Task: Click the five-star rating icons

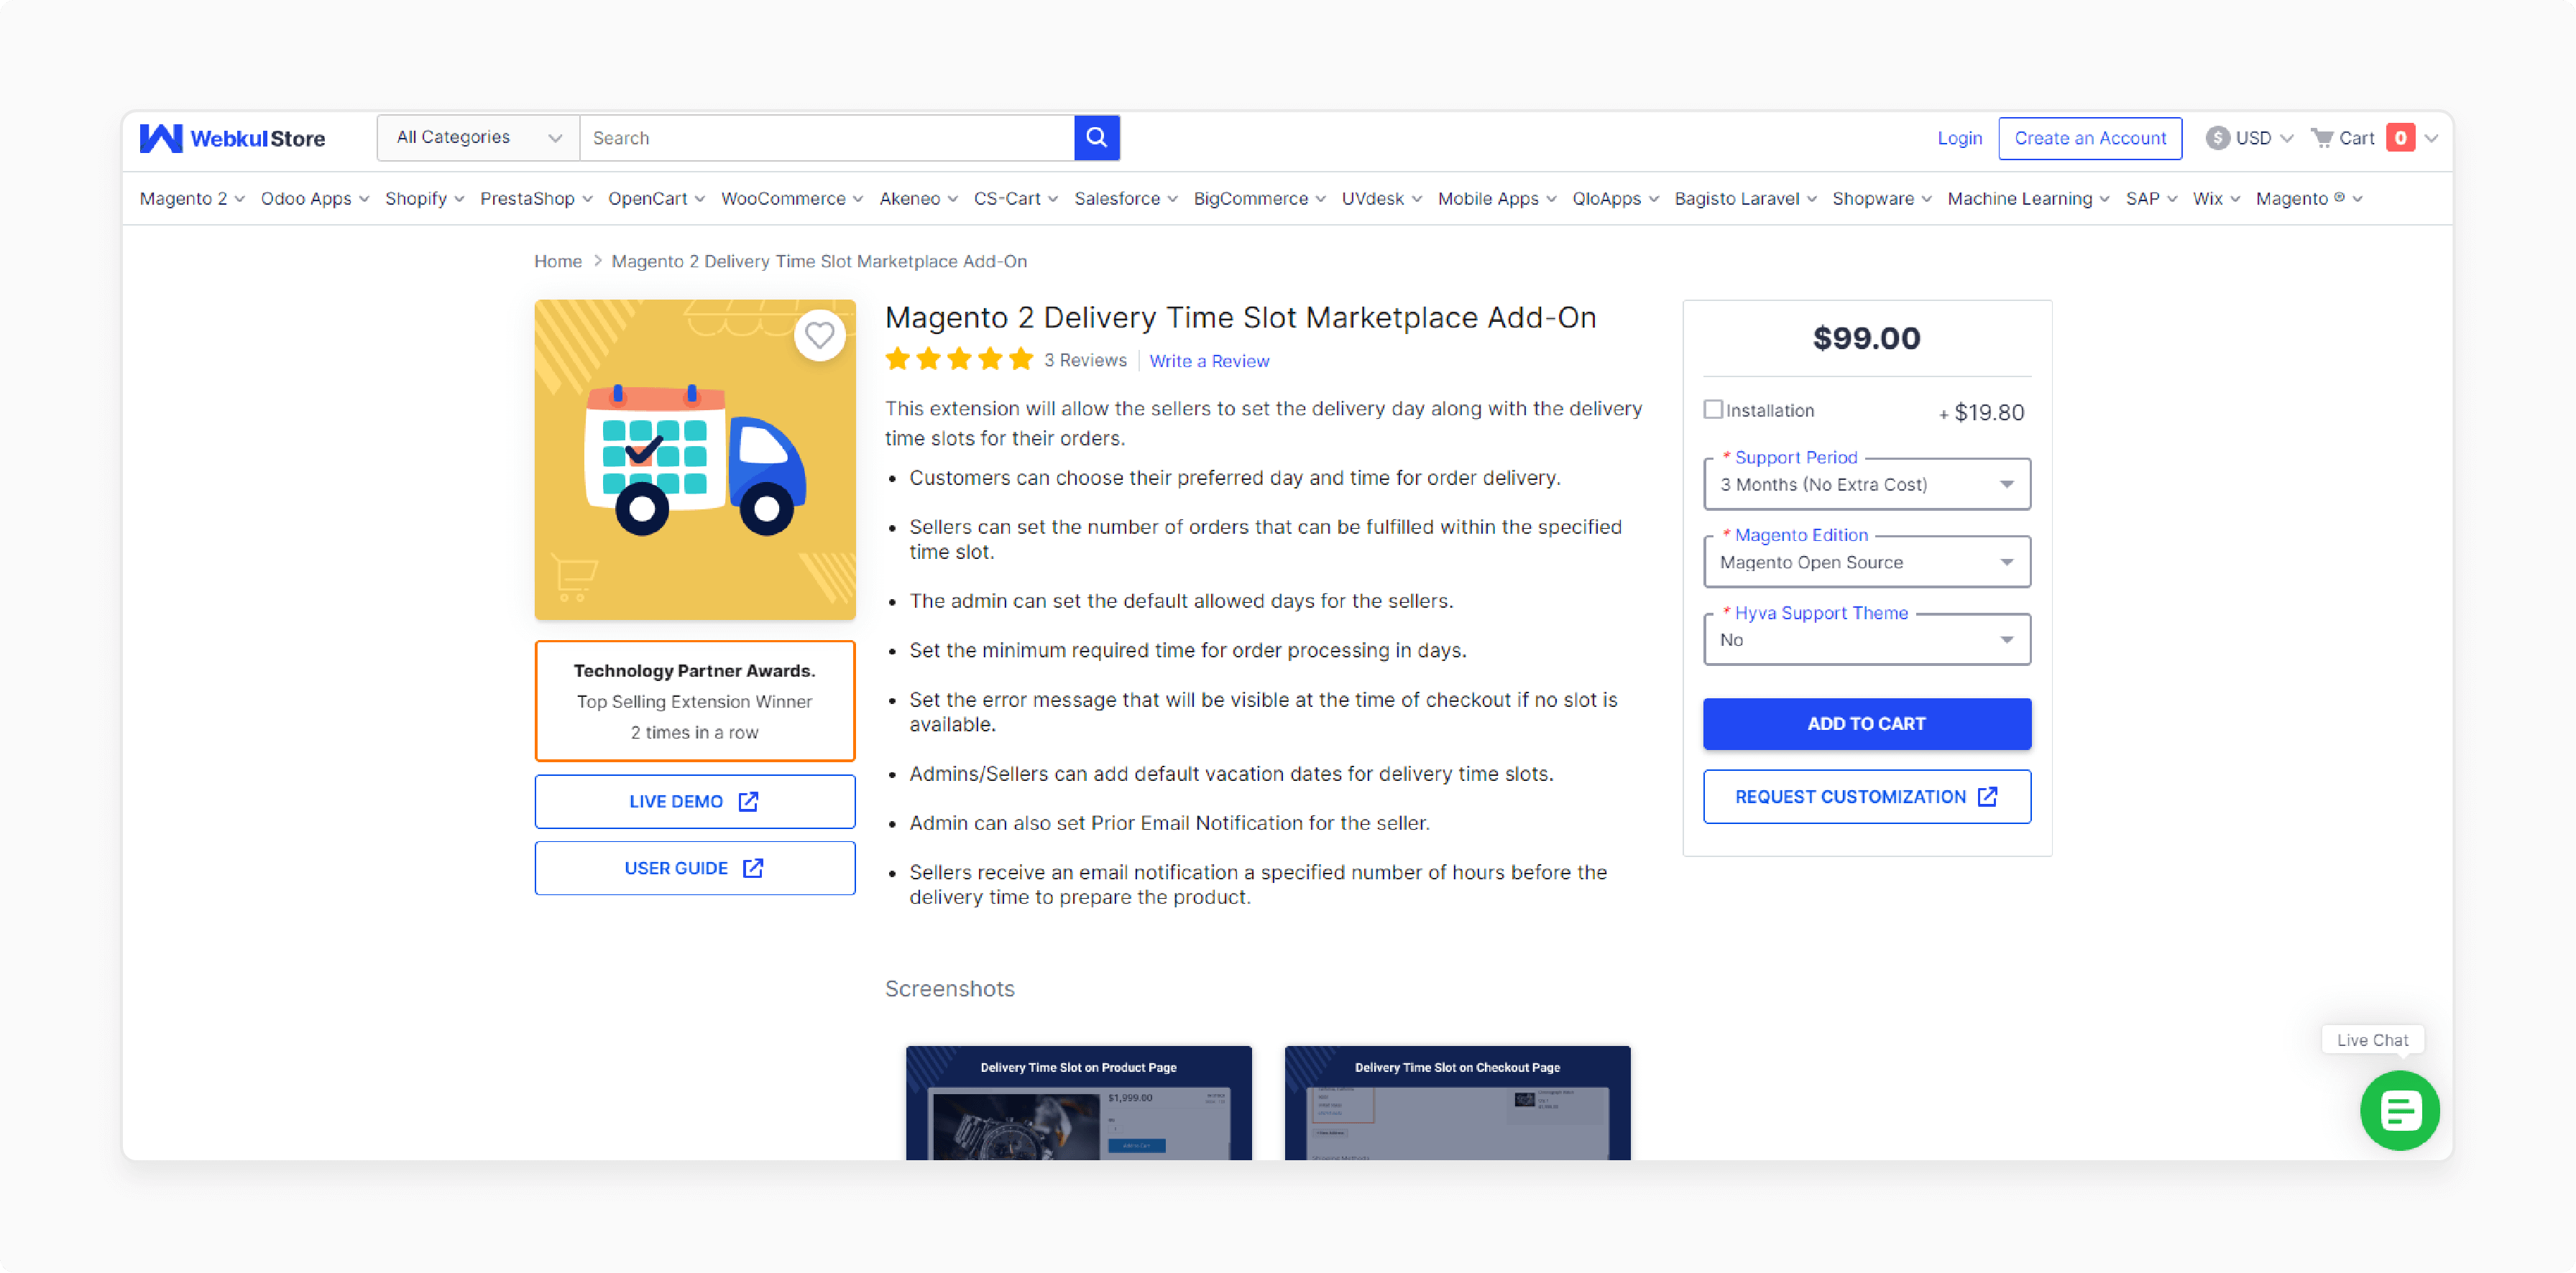Action: click(959, 360)
